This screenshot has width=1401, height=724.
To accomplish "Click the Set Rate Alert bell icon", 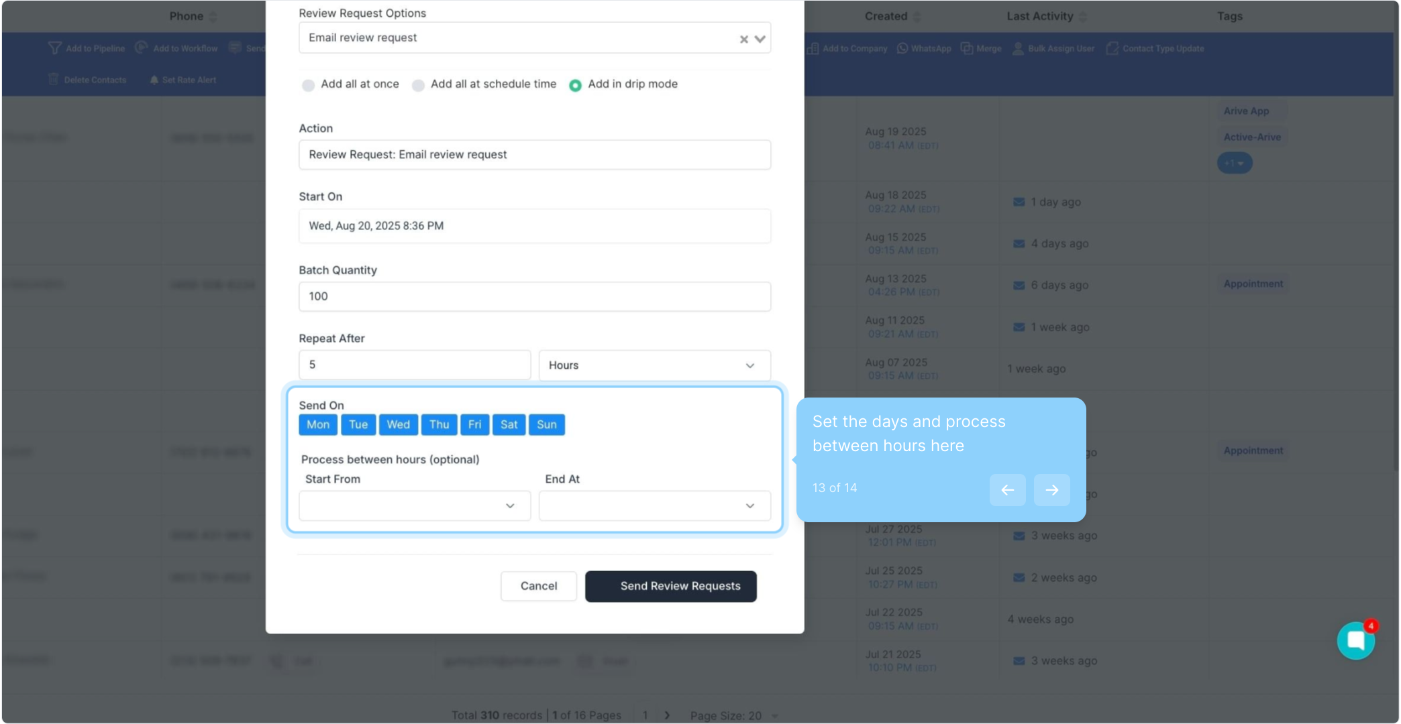I will coord(154,80).
